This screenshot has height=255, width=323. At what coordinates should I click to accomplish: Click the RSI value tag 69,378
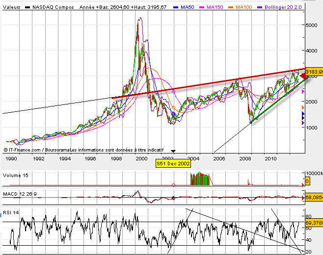(314, 222)
